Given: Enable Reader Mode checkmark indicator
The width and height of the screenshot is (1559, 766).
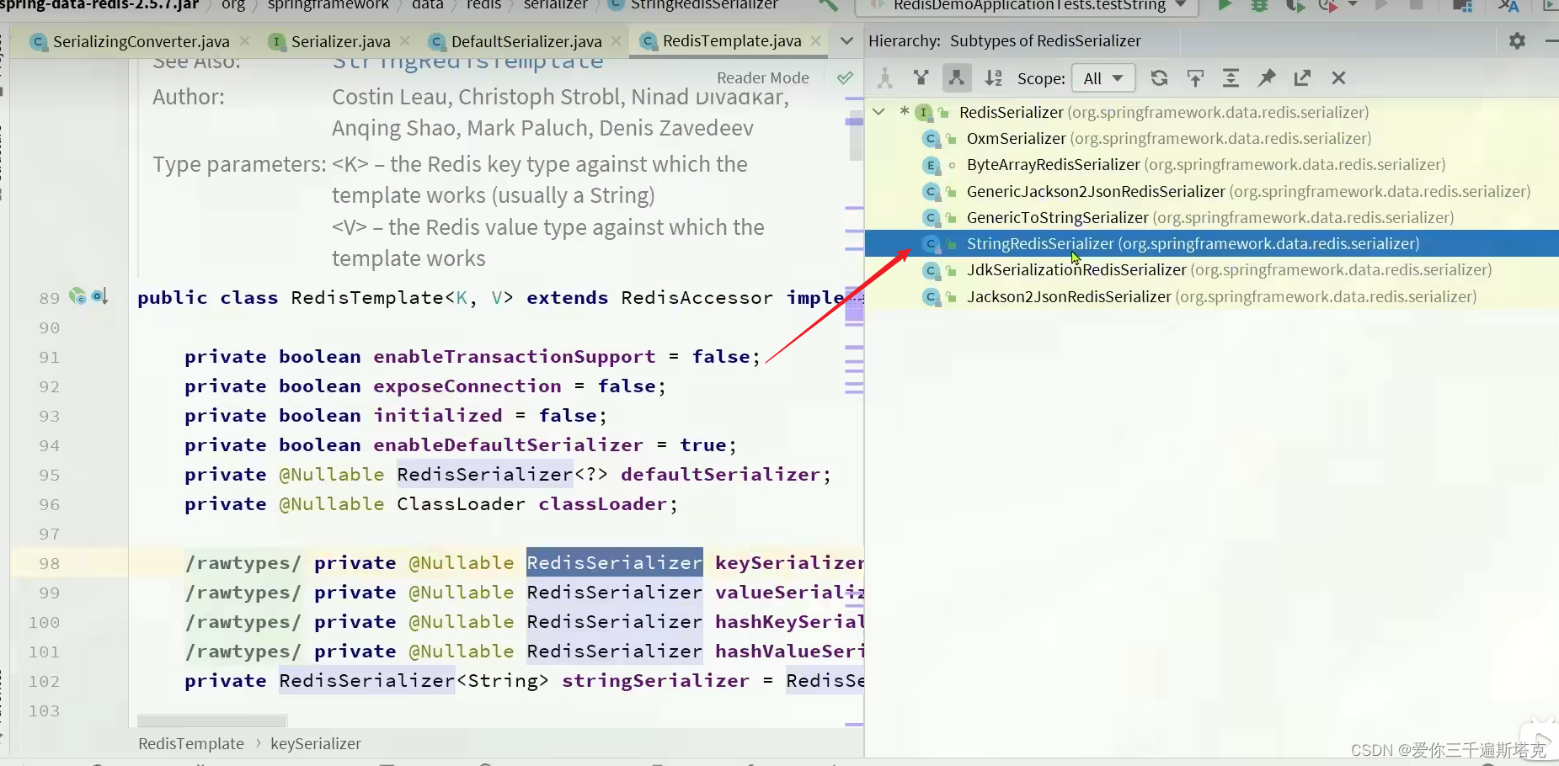Looking at the screenshot, I should tap(846, 77).
